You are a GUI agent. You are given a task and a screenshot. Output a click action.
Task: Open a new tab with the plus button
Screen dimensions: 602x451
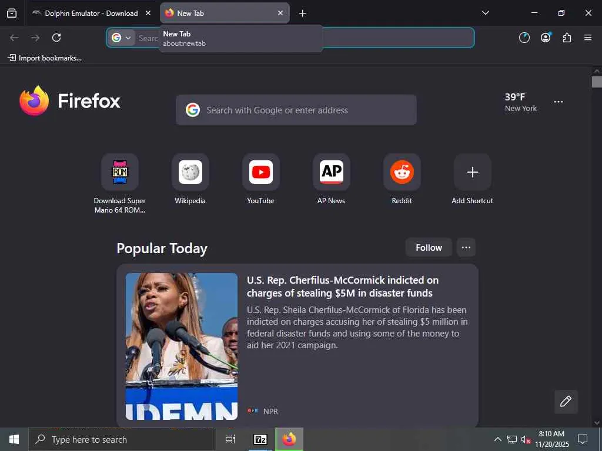tap(303, 14)
